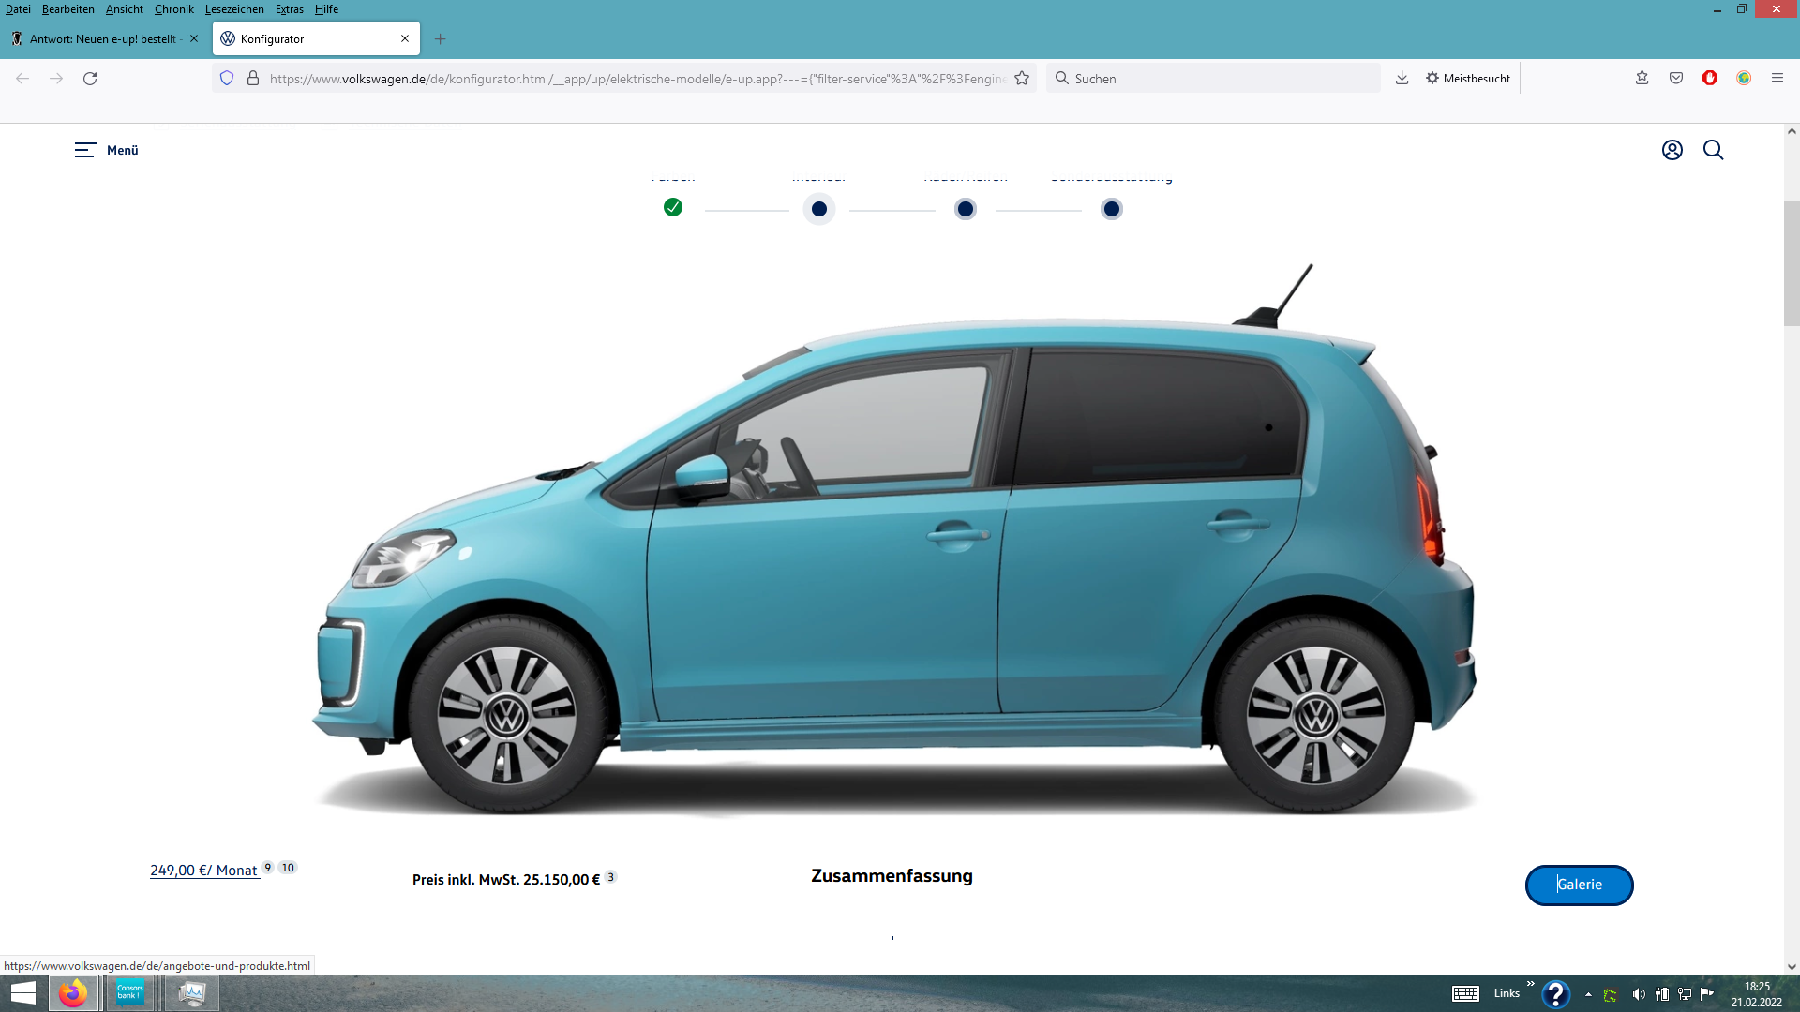The height and width of the screenshot is (1012, 1800).
Task: Switch to the 'Antwort: Neuen e-up! bestellt' tab
Action: pos(101,39)
